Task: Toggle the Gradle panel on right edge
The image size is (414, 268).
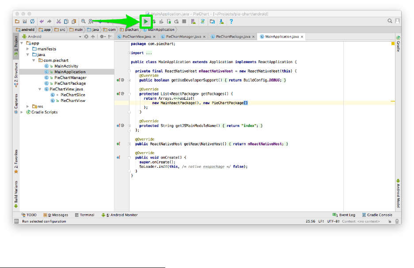Action: point(398,44)
